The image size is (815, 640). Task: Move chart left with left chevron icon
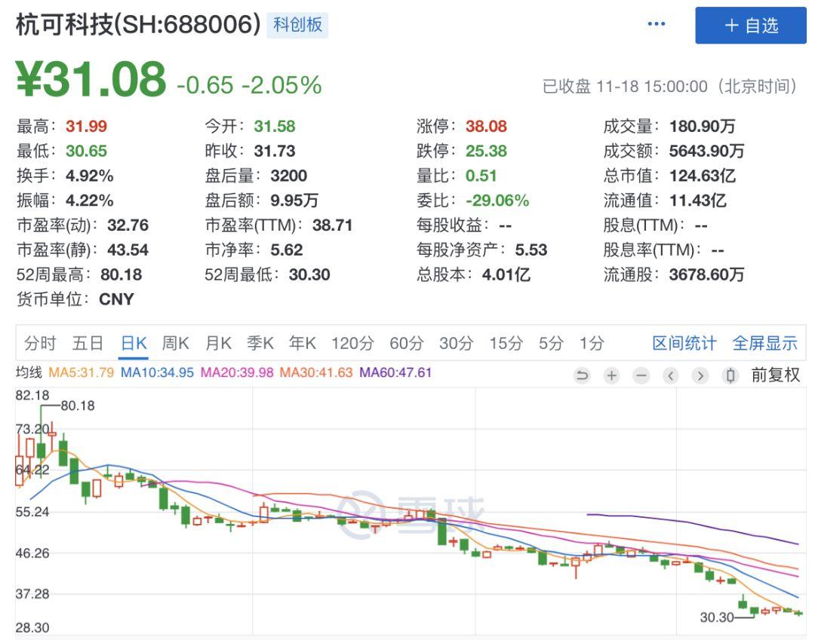(x=671, y=375)
